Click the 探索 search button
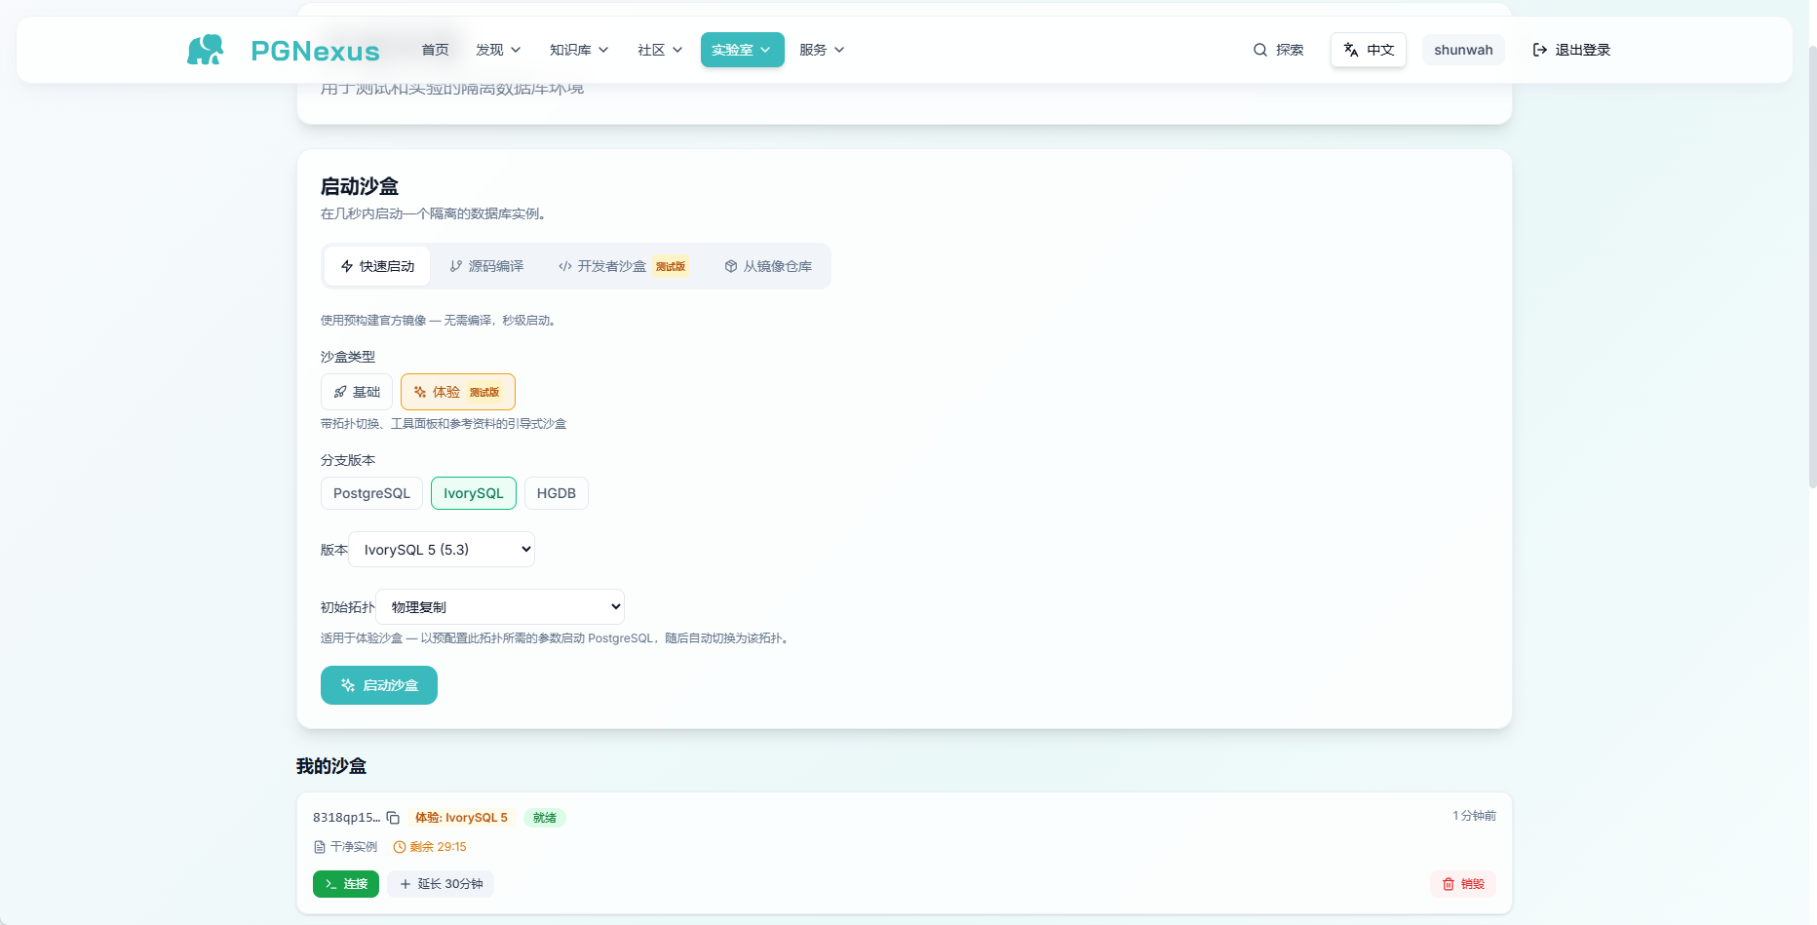1817x925 pixels. point(1278,50)
